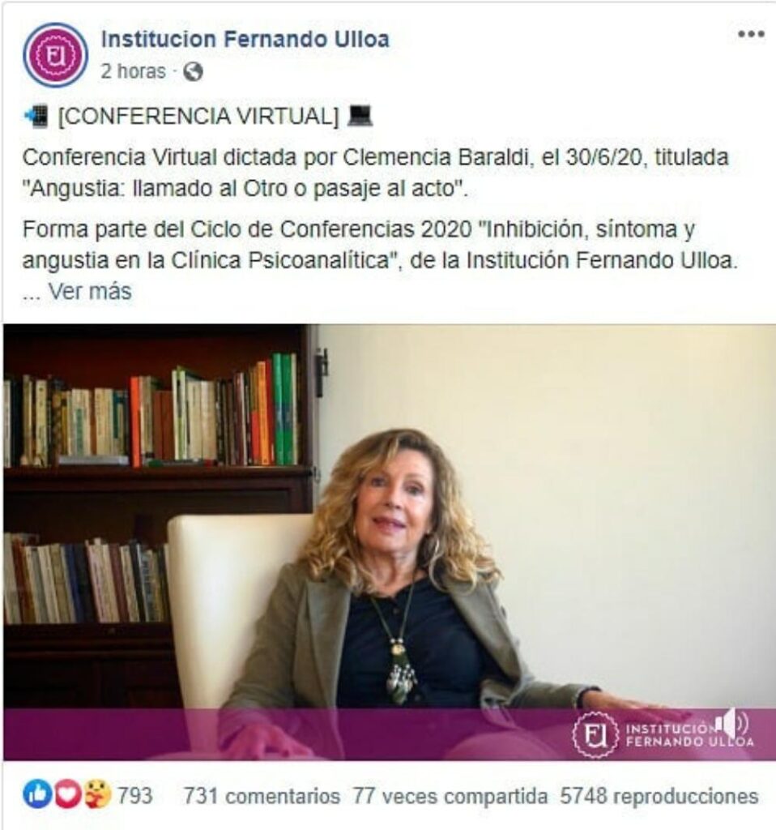Click the laptop emoji after CONFERENCIA VIRTUAL
Image resolution: width=776 pixels, height=830 pixels.
360,116
